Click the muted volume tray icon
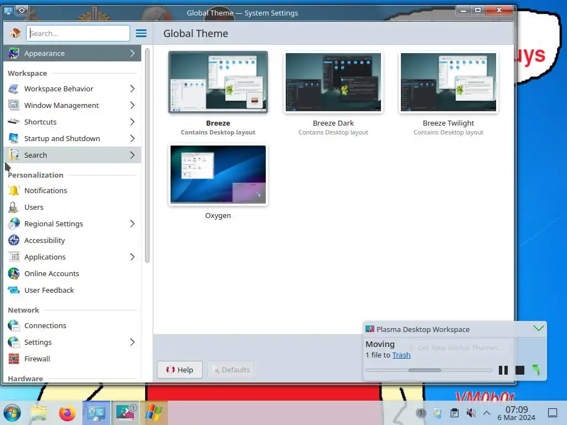567x425 pixels. click(x=471, y=413)
